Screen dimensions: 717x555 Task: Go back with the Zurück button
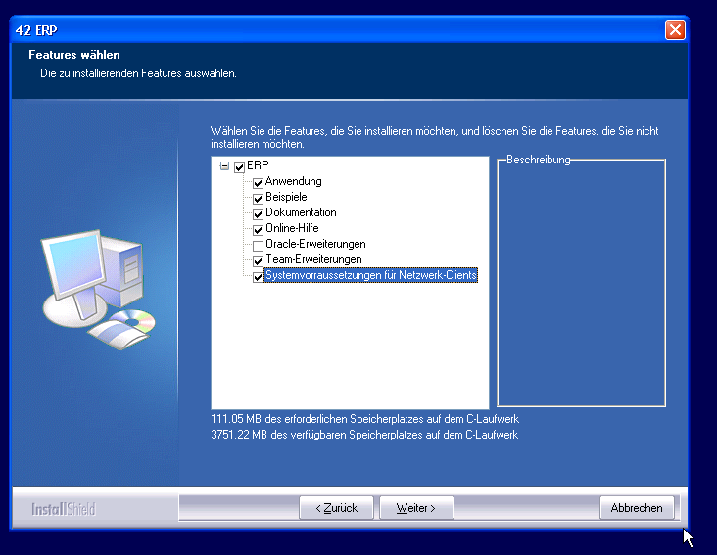pyautogui.click(x=337, y=508)
